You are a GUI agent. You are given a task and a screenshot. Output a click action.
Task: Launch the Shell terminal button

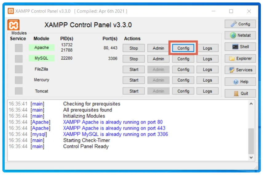[240, 47]
